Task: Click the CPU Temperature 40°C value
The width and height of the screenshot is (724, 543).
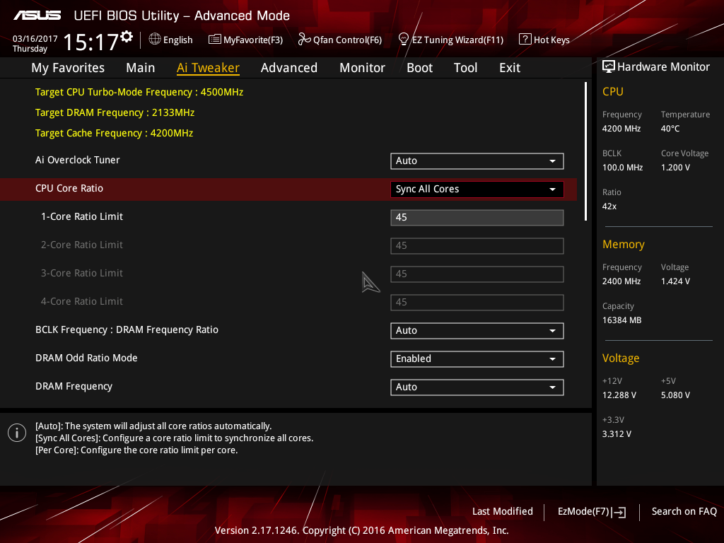Action: 670,129
